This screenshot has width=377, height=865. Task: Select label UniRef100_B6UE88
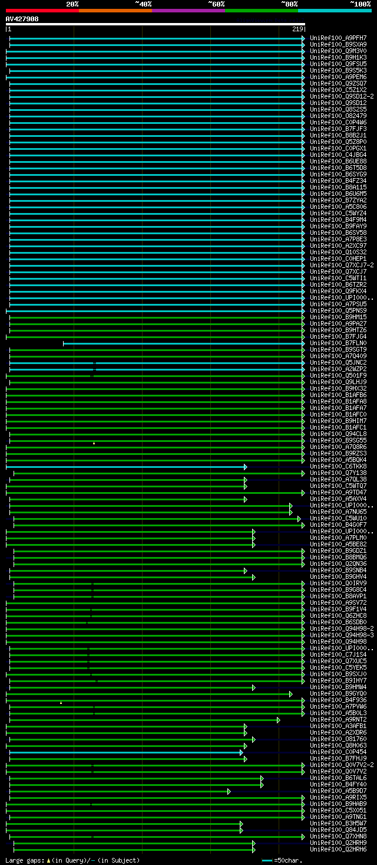tap(338, 161)
